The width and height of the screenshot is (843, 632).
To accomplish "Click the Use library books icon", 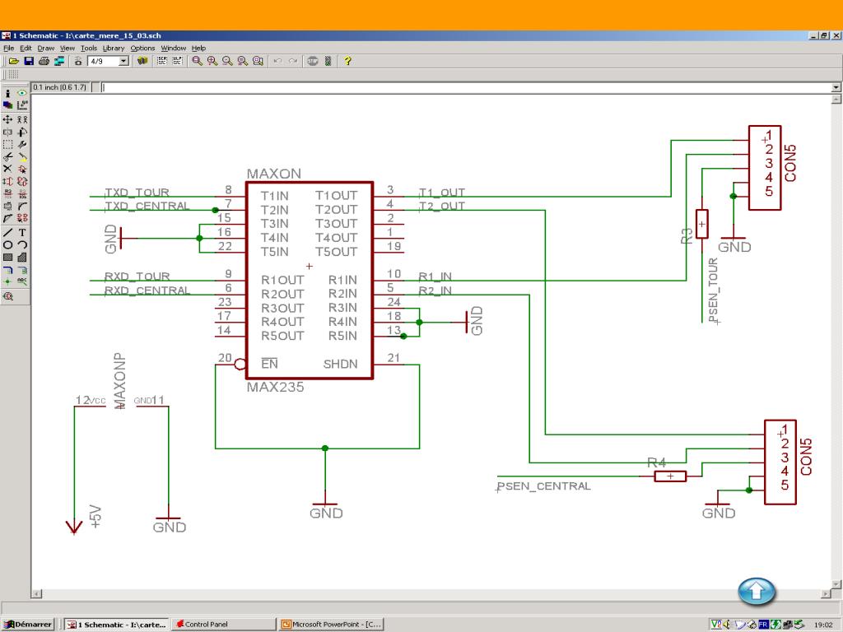I will [142, 61].
